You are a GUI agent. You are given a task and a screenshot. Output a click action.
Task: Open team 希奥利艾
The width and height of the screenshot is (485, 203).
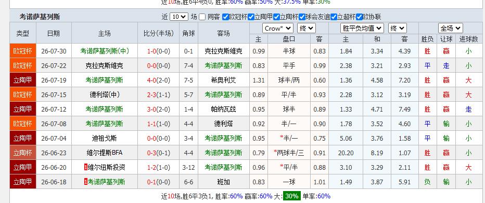pos(223,80)
